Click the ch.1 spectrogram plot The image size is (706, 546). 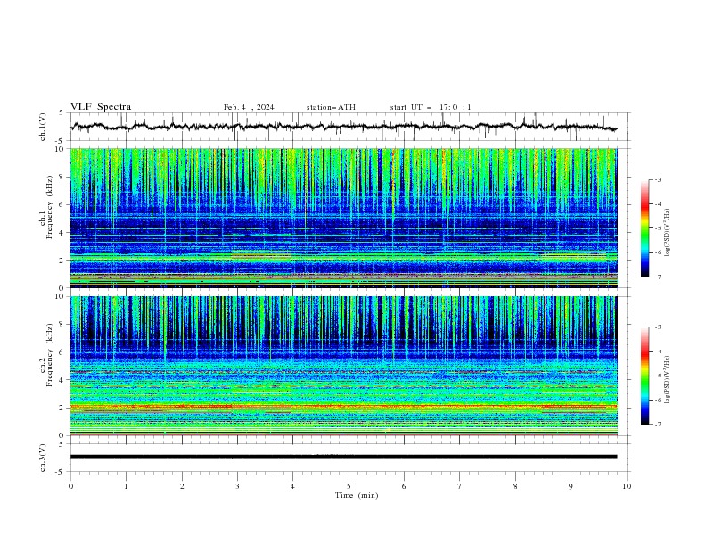(x=344, y=218)
